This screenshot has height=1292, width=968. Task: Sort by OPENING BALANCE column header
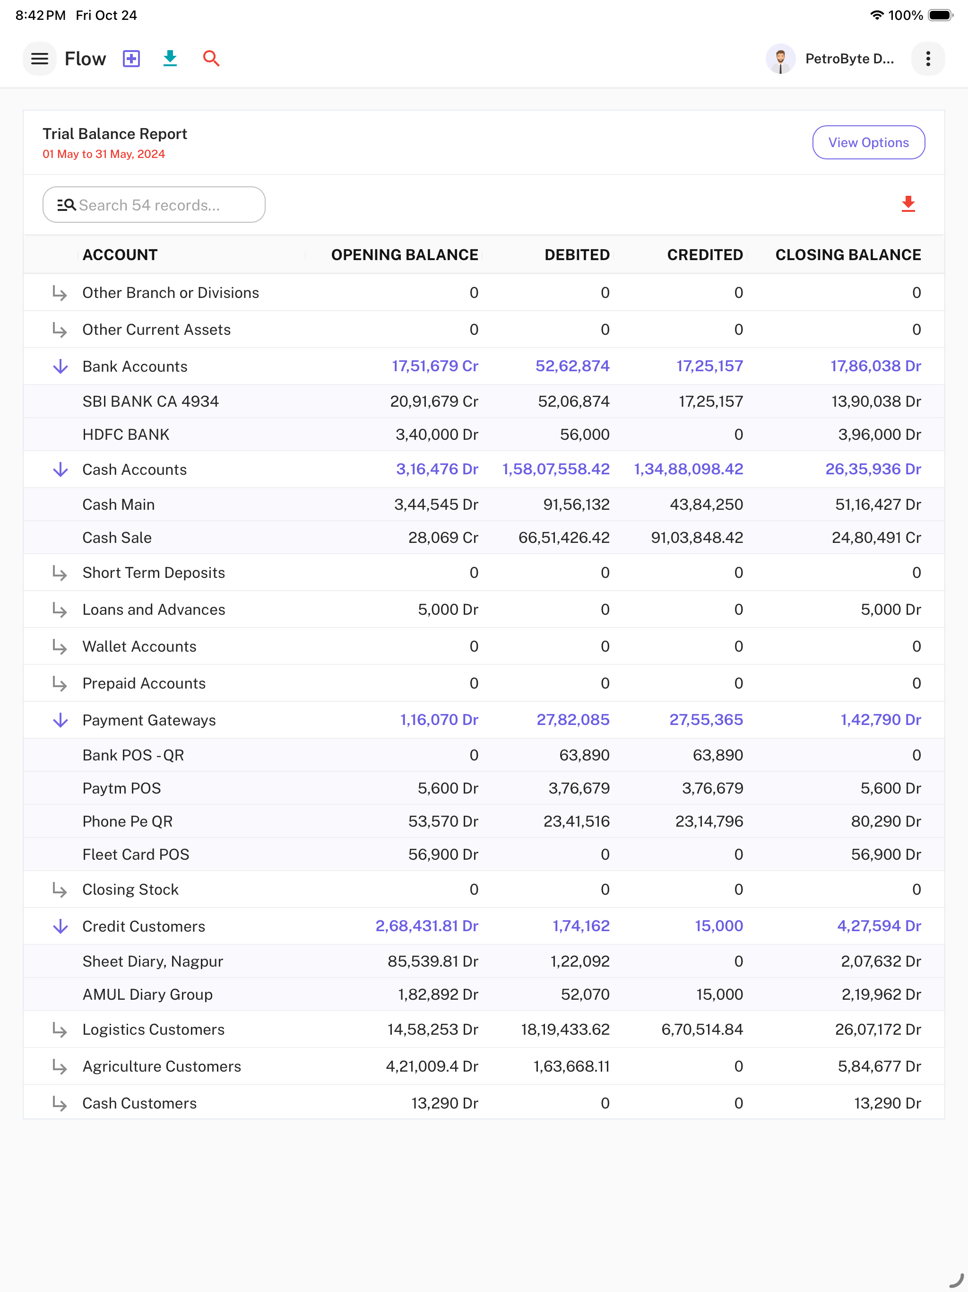[x=405, y=254]
